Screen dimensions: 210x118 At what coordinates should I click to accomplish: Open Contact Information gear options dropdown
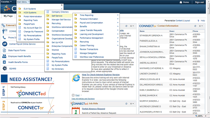point(201,26)
